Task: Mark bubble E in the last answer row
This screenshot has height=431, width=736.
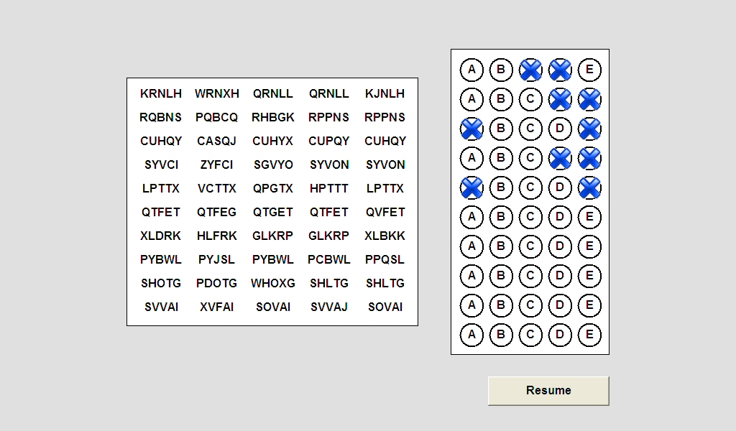Action: pyautogui.click(x=589, y=335)
